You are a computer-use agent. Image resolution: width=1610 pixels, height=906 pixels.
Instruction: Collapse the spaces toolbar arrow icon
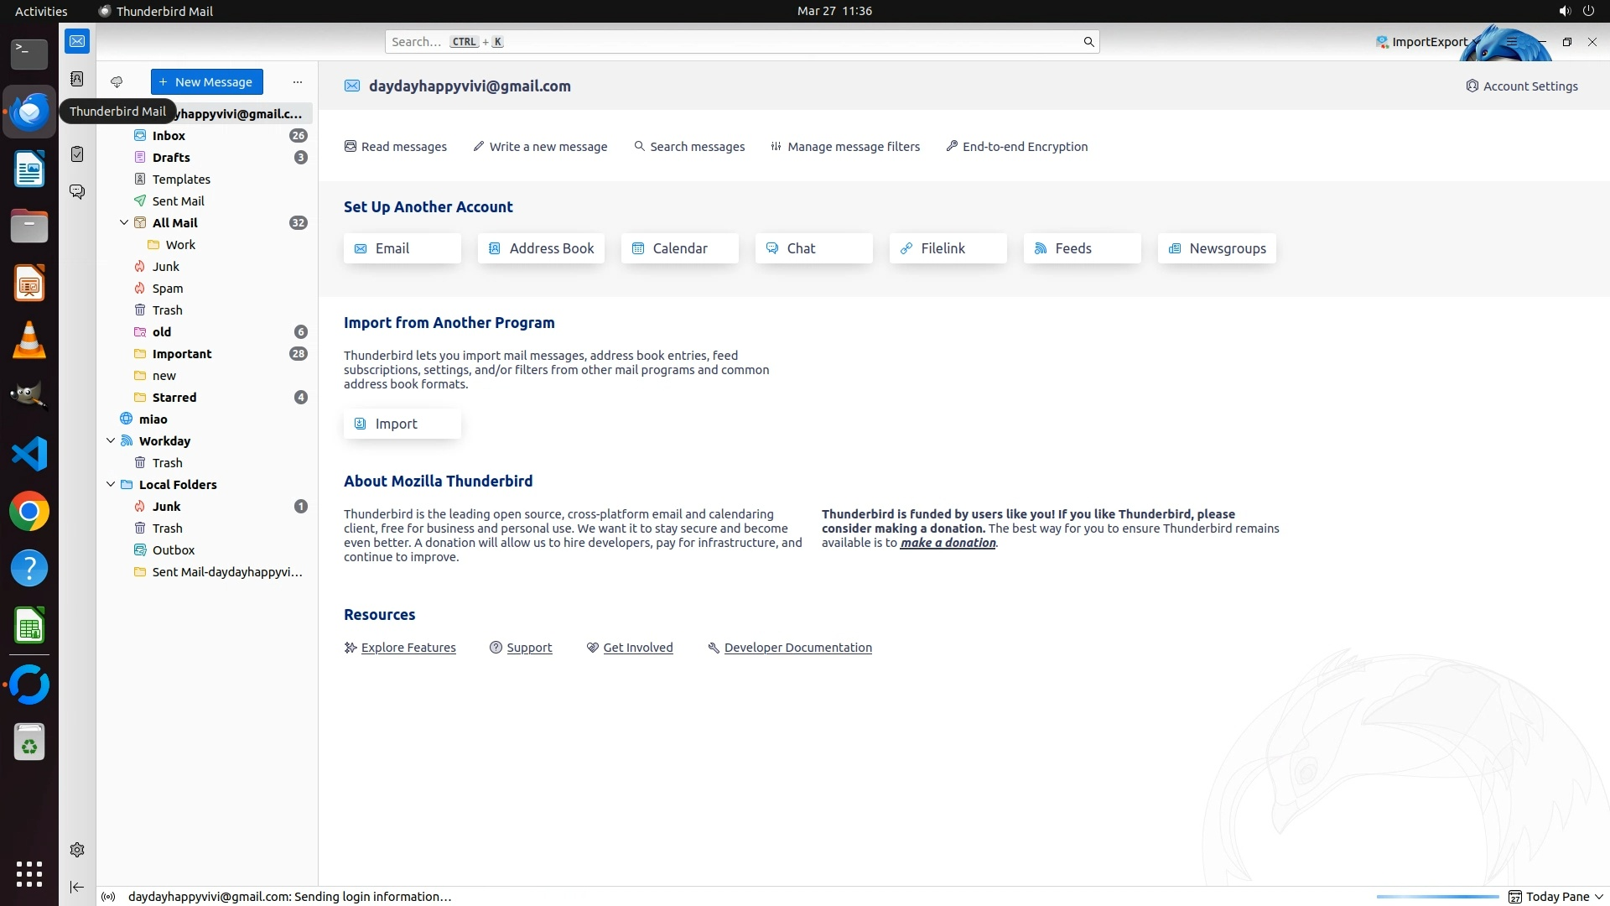[77, 887]
